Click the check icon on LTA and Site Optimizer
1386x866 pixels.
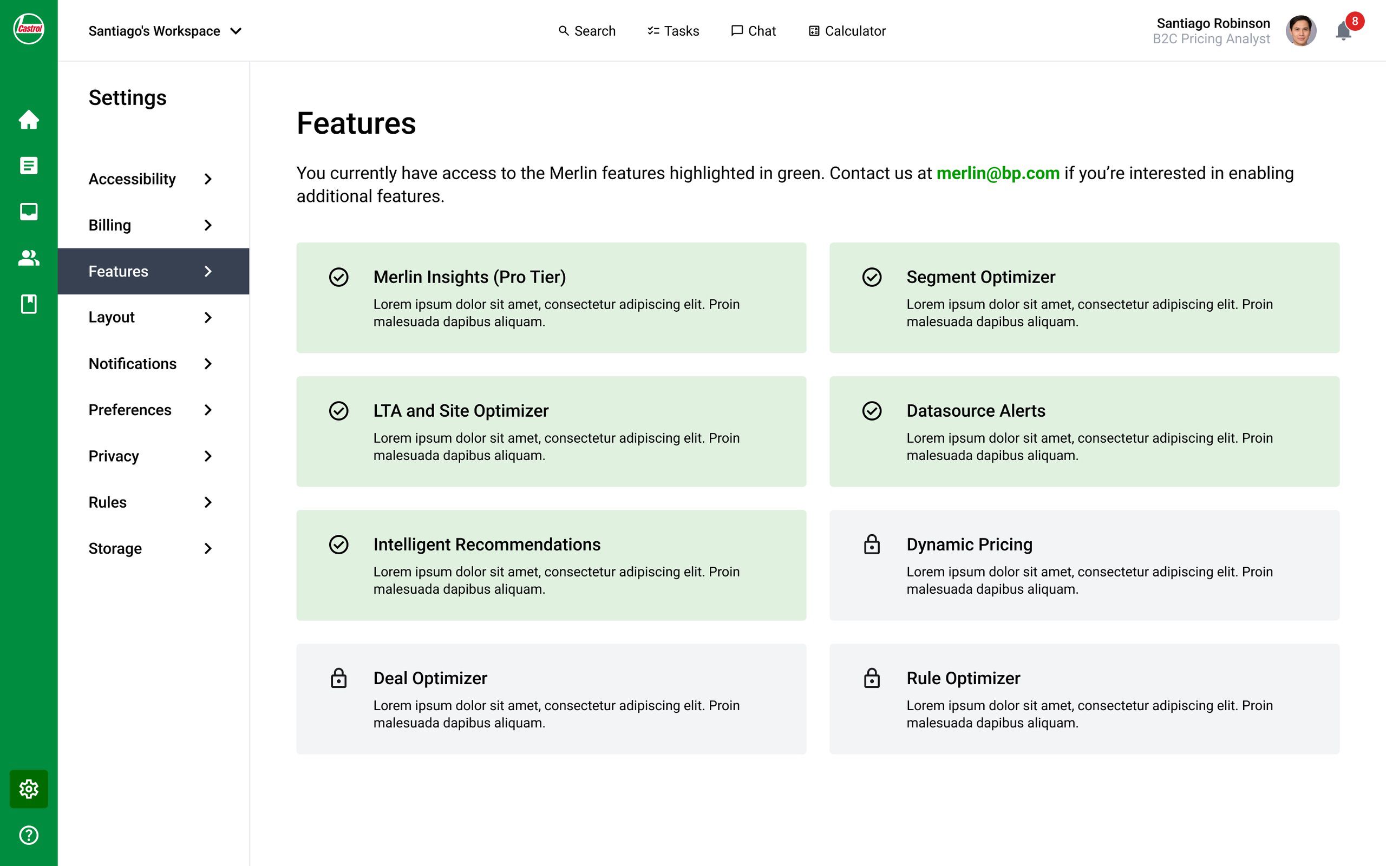click(338, 411)
